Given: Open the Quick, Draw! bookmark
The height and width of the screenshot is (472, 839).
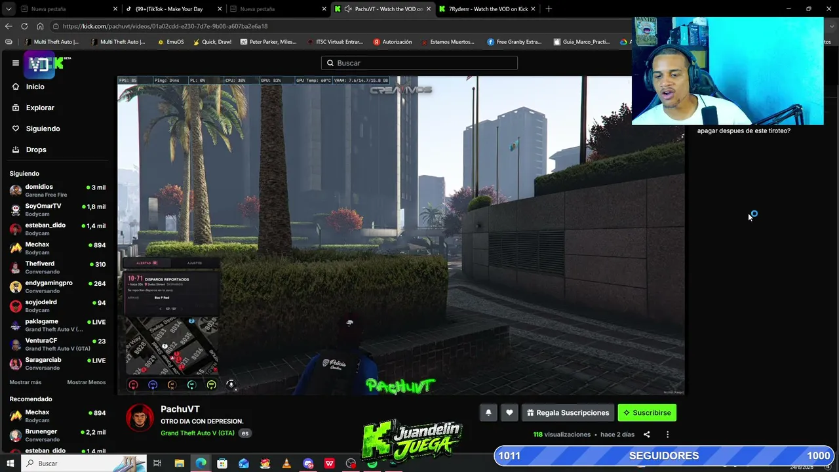Looking at the screenshot, I should [212, 42].
